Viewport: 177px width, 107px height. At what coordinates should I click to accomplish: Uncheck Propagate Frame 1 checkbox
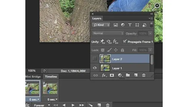(125, 42)
